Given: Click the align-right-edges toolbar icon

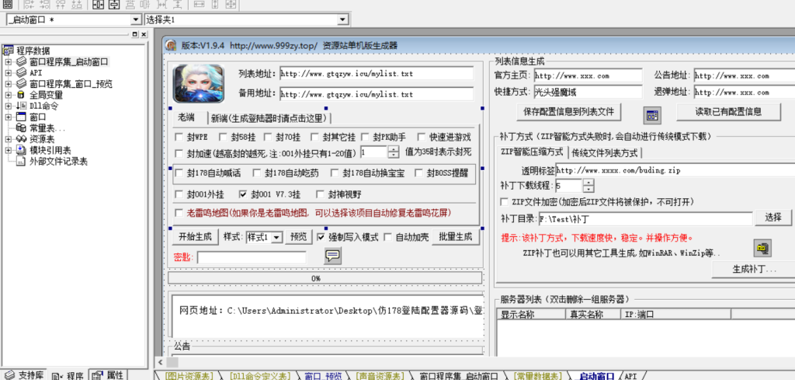Looking at the screenshot, I should 44,5.
